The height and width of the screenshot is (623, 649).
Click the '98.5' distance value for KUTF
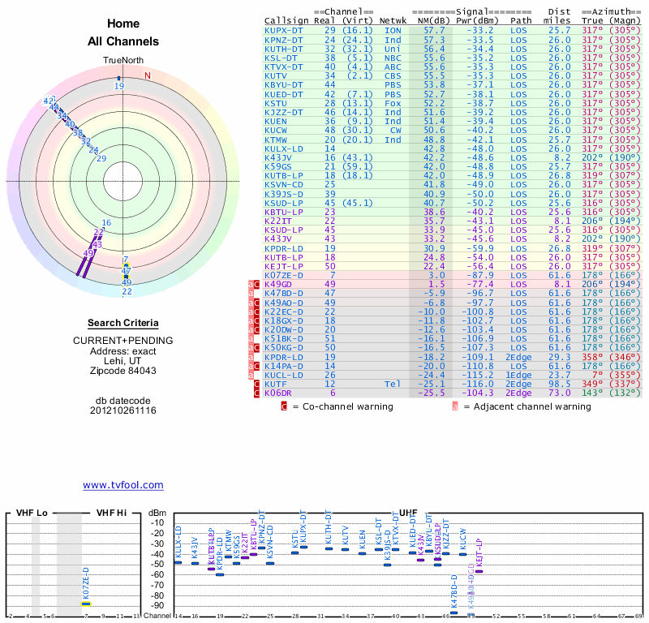point(560,385)
